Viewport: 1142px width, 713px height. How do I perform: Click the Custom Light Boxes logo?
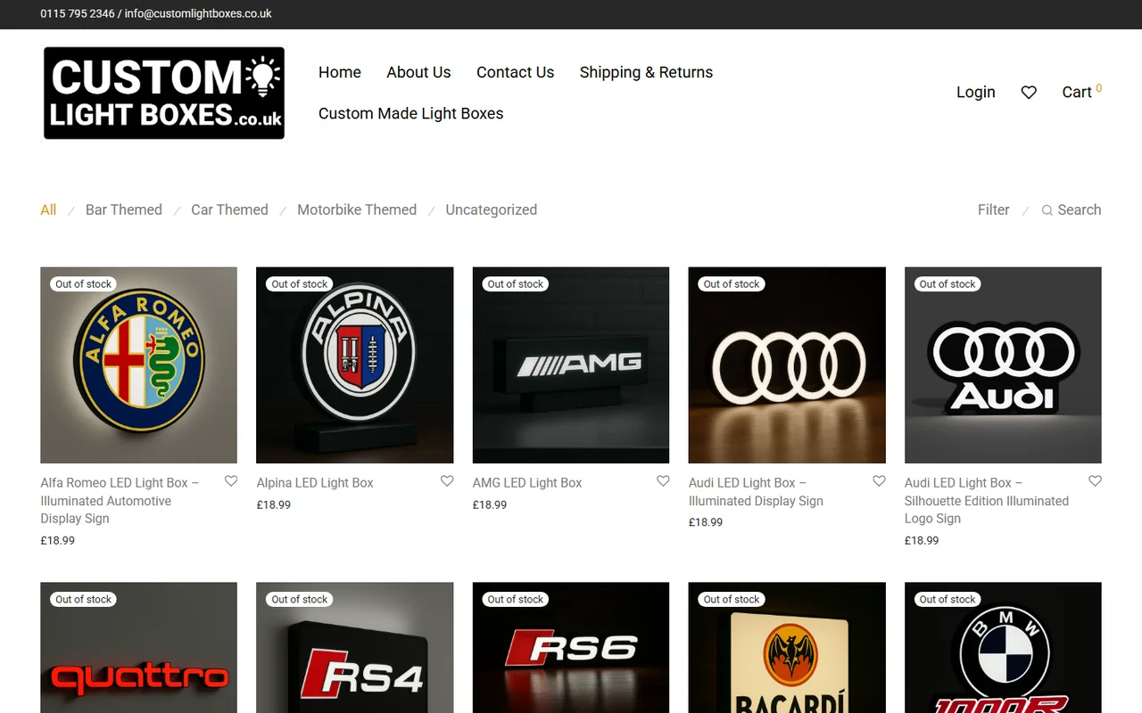[164, 93]
